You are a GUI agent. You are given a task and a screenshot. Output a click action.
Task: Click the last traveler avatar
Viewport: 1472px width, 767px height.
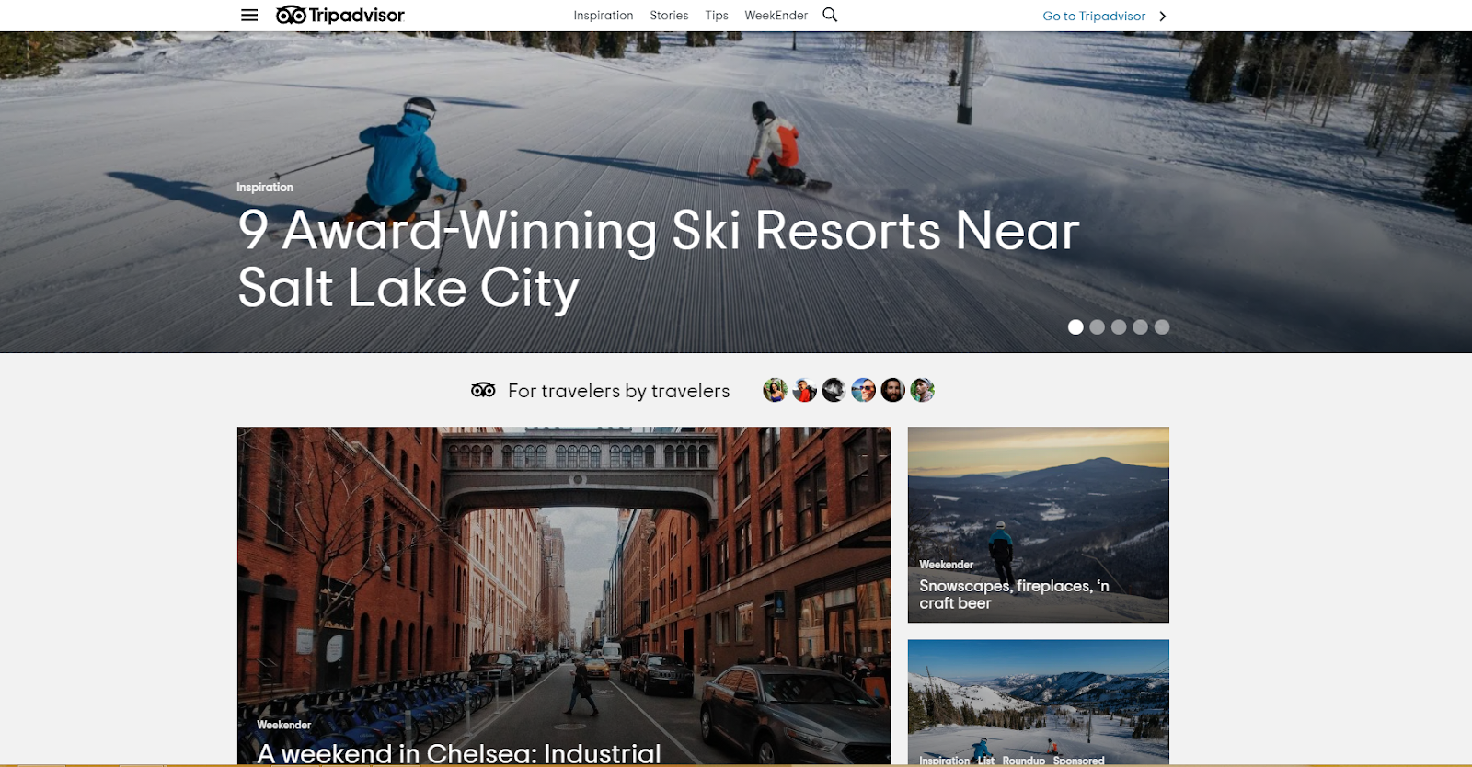(x=922, y=390)
